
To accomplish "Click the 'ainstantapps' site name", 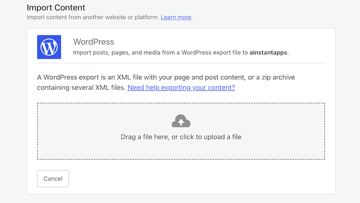I will pyautogui.click(x=268, y=52).
